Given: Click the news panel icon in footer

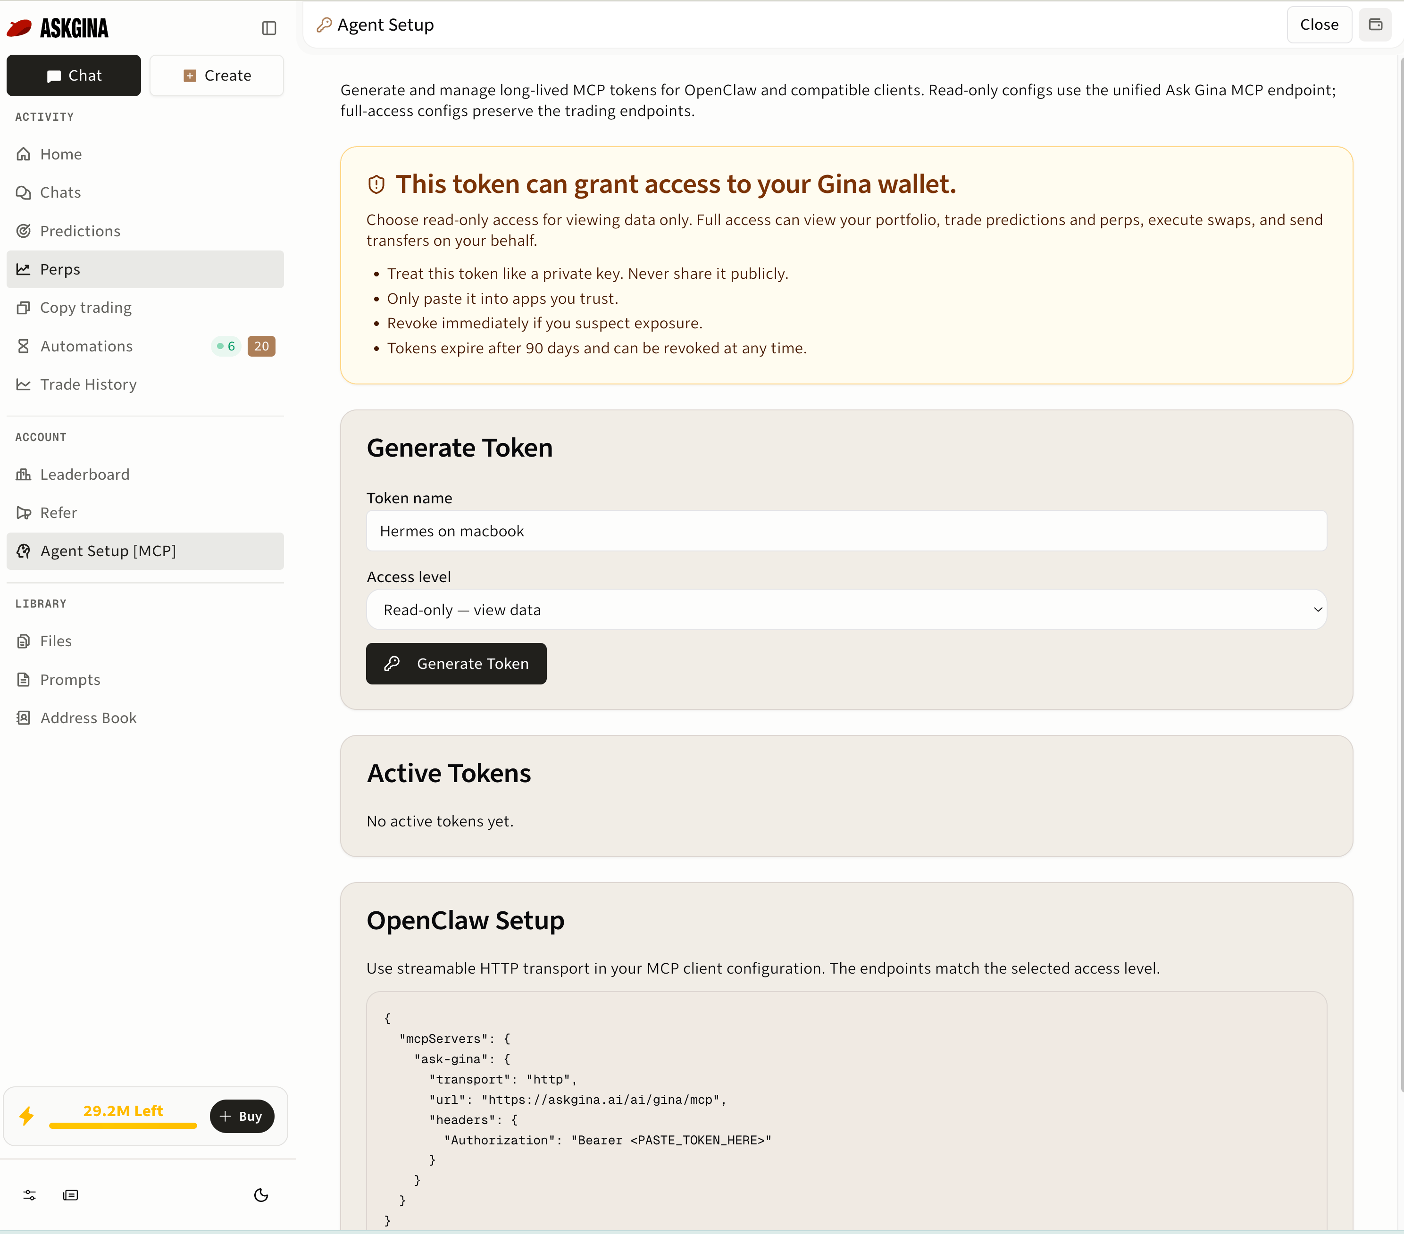Looking at the screenshot, I should click(71, 1195).
